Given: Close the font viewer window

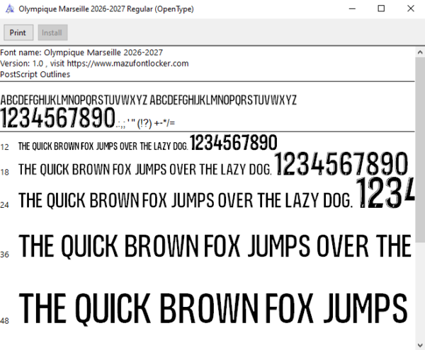Looking at the screenshot, I should point(411,9).
